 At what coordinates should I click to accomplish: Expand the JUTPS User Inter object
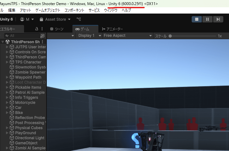7,47
